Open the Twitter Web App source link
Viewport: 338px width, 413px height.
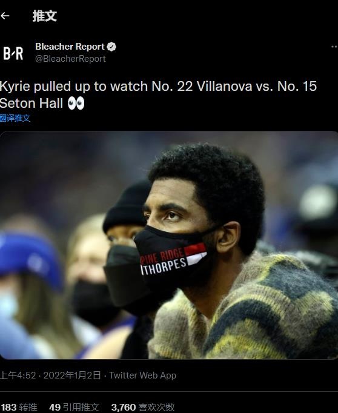(x=142, y=375)
